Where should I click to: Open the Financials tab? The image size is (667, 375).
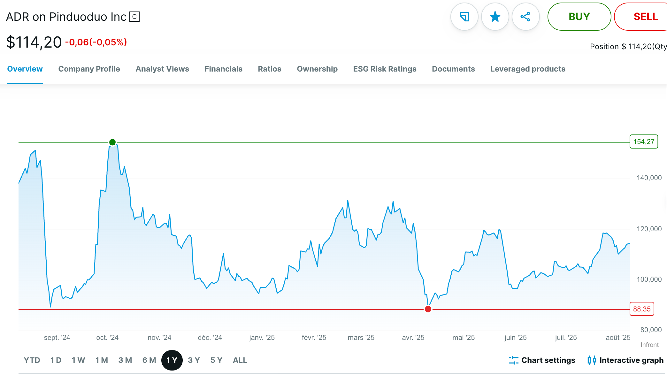(x=223, y=69)
